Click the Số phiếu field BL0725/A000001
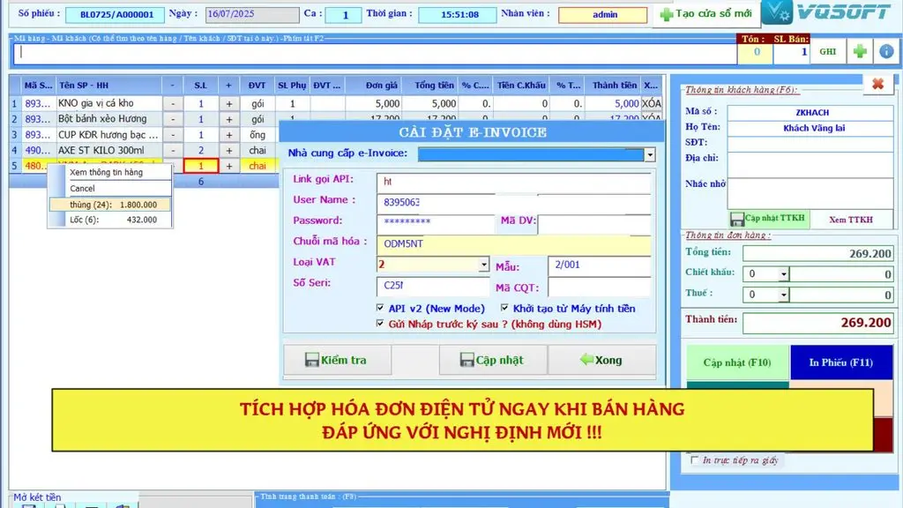903x508 pixels. coord(115,14)
